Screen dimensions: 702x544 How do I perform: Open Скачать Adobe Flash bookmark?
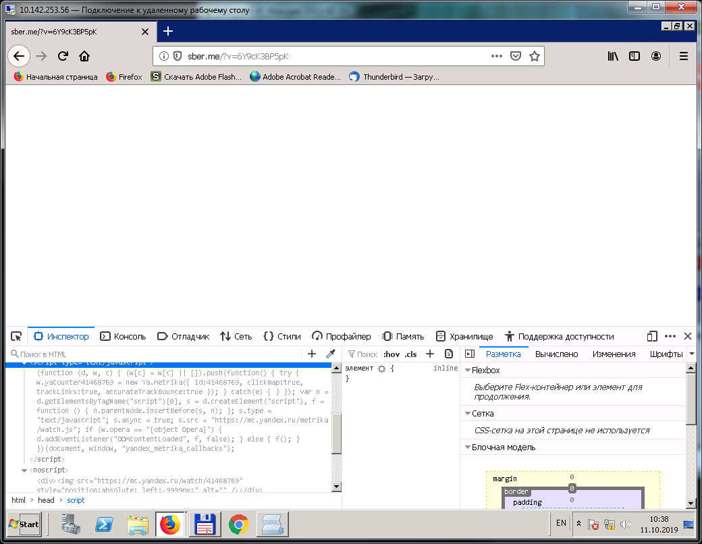click(196, 76)
